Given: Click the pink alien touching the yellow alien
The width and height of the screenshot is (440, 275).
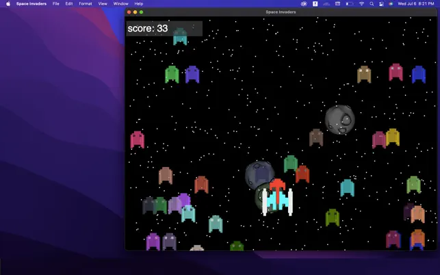Looking at the screenshot, I should pos(379,140).
